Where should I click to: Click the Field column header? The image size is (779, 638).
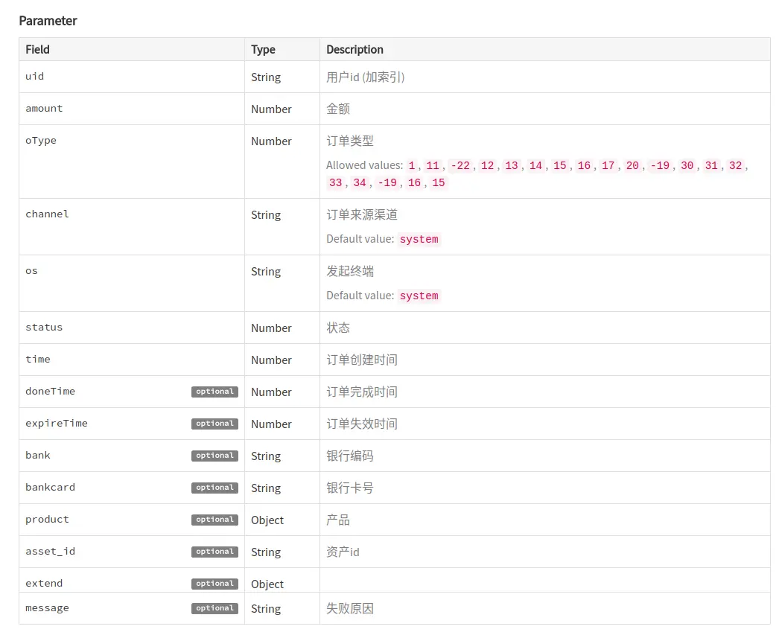37,50
